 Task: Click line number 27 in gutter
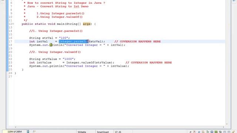(10, 76)
